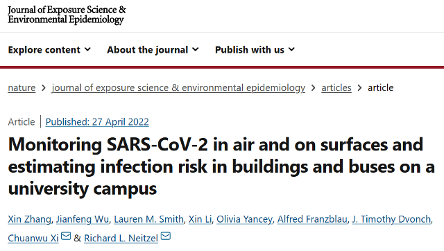Open the journal of exposure science breadcrumb
The width and height of the screenshot is (444, 251).
[x=178, y=88]
